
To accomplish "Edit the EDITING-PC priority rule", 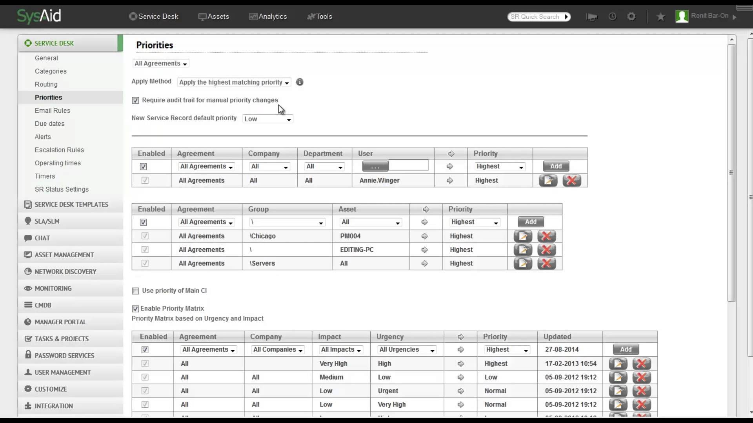I will coord(523,249).
